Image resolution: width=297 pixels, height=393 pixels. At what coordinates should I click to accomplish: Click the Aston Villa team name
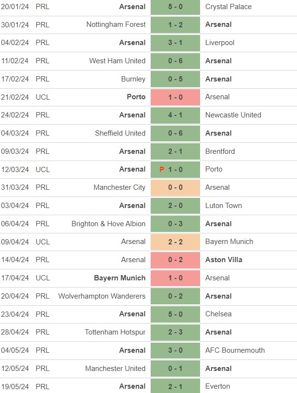[x=224, y=260]
